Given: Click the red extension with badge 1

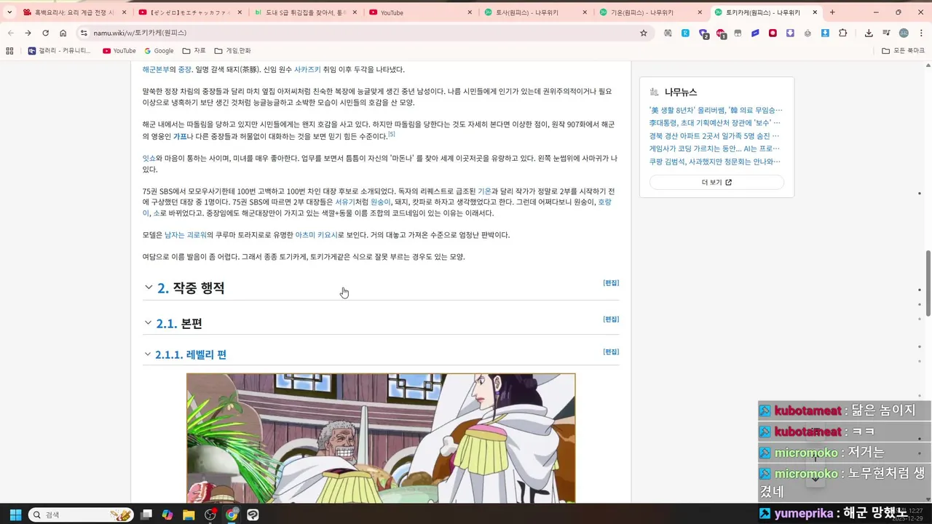Looking at the screenshot, I should click(721, 33).
